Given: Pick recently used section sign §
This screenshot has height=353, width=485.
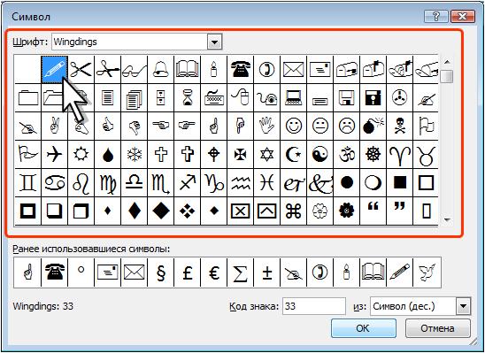Looking at the screenshot, I should (x=160, y=272).
